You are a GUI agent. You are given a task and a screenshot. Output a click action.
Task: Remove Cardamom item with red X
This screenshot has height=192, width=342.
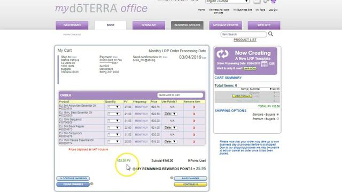tap(194, 135)
